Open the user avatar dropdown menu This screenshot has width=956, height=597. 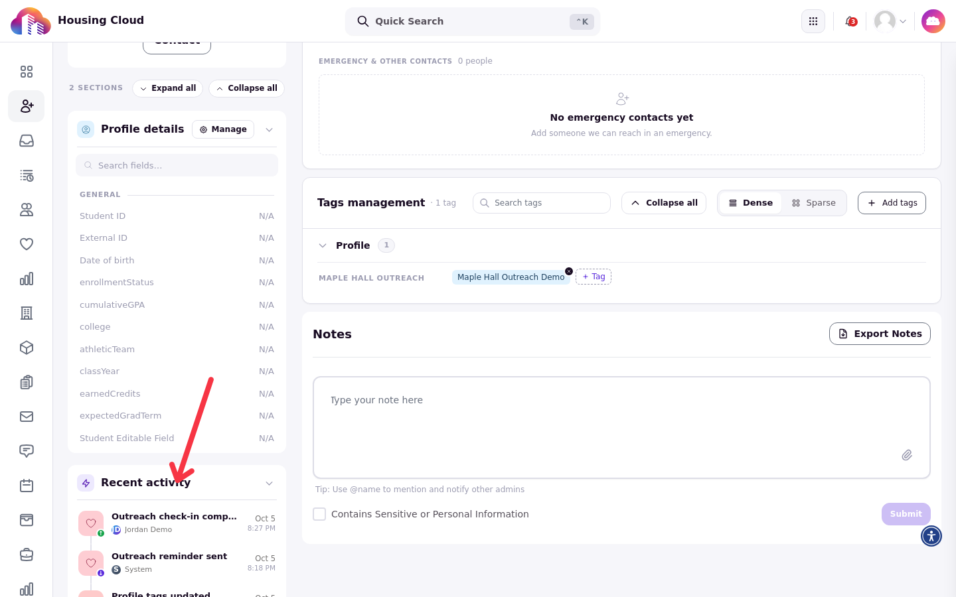890,21
